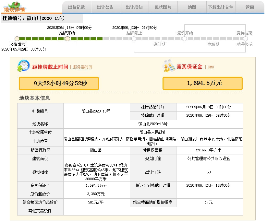Select the 挂牌截止 timeline node
The height and width of the screenshot is (222, 267).
tap(134, 39)
